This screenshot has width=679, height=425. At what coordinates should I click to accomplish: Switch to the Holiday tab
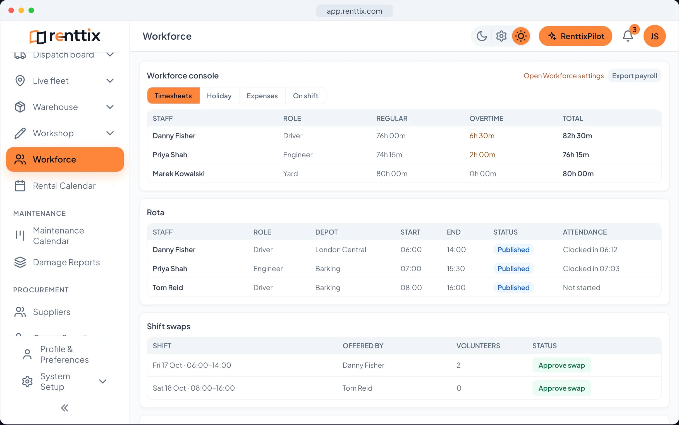click(x=219, y=95)
